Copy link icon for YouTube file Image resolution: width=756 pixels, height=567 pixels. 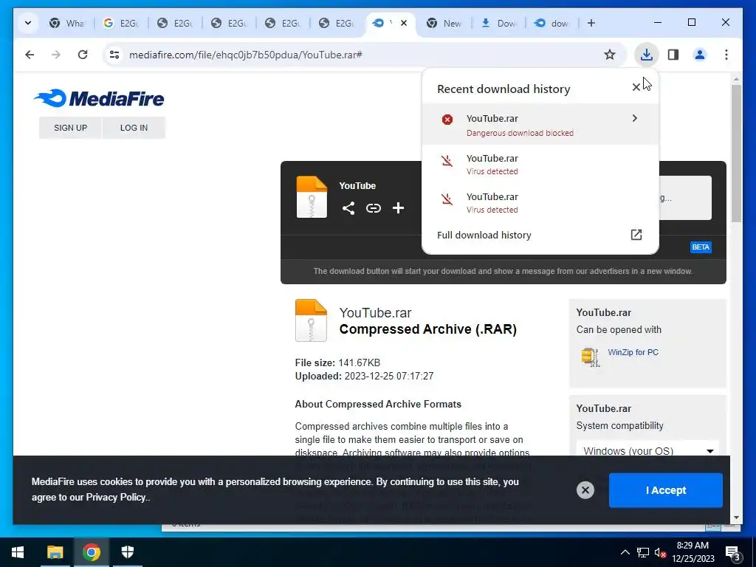[373, 208]
